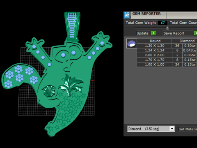
Task: Click the flower ornament on the pendant
Action: [x=49, y=91]
